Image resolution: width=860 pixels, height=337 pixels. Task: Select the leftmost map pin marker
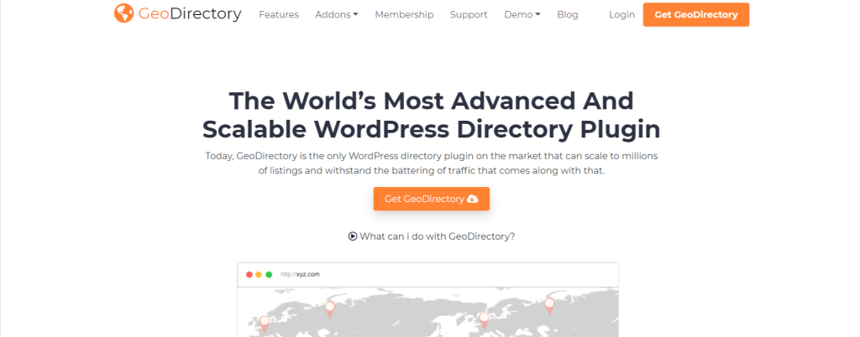click(x=265, y=322)
